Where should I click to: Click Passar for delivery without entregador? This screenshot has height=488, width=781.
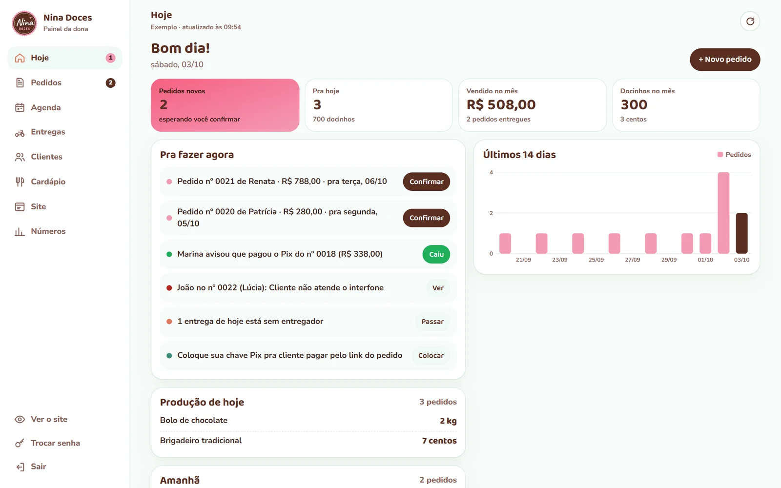(432, 322)
